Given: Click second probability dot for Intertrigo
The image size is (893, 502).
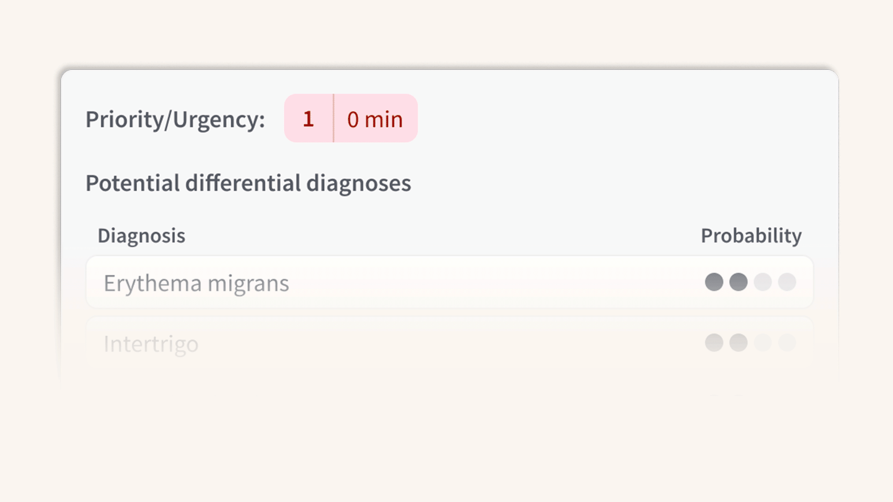Looking at the screenshot, I should 738,342.
